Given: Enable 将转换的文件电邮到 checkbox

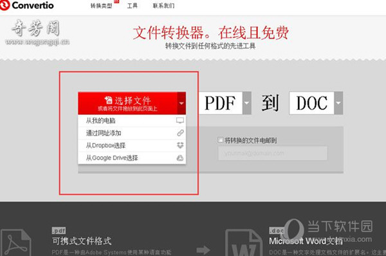Looking at the screenshot, I should pos(220,140).
